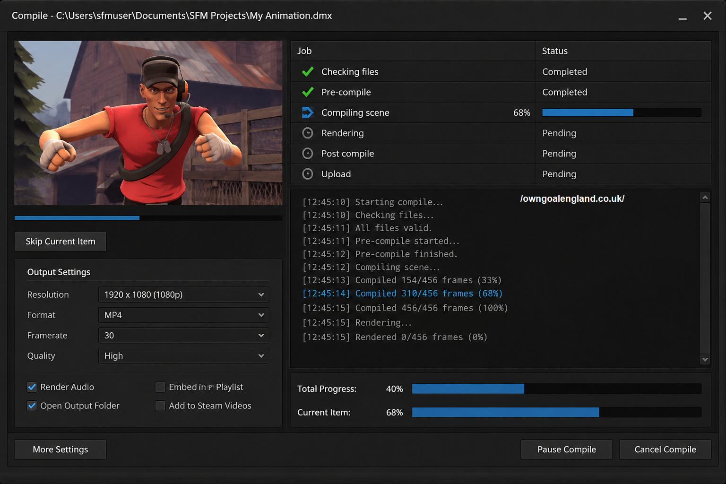Click Pending status for Rendering
The height and width of the screenshot is (484, 726).
[559, 133]
